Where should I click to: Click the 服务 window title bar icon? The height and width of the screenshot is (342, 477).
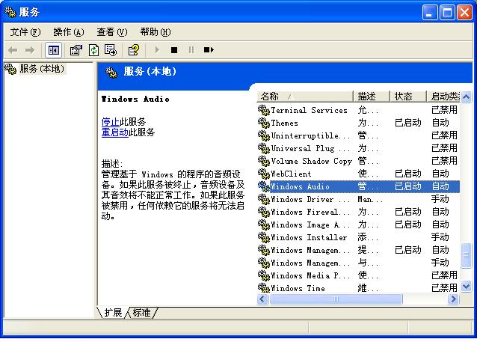tap(10, 12)
